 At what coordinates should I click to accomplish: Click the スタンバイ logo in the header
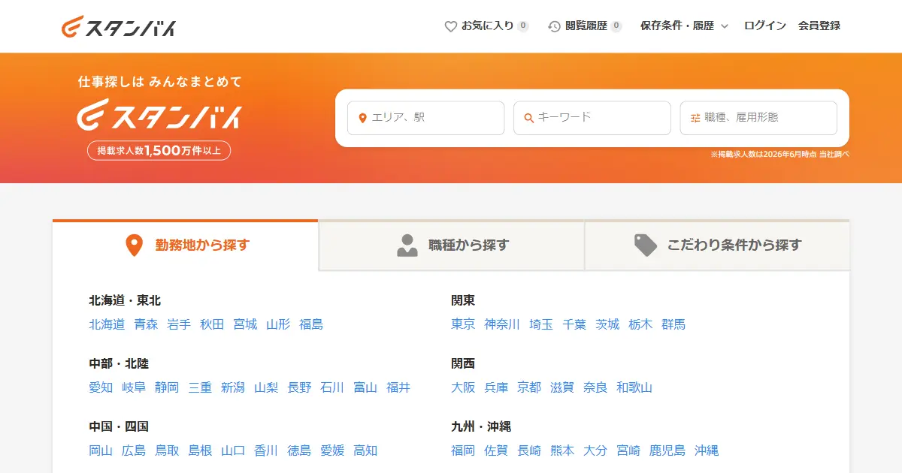(119, 26)
